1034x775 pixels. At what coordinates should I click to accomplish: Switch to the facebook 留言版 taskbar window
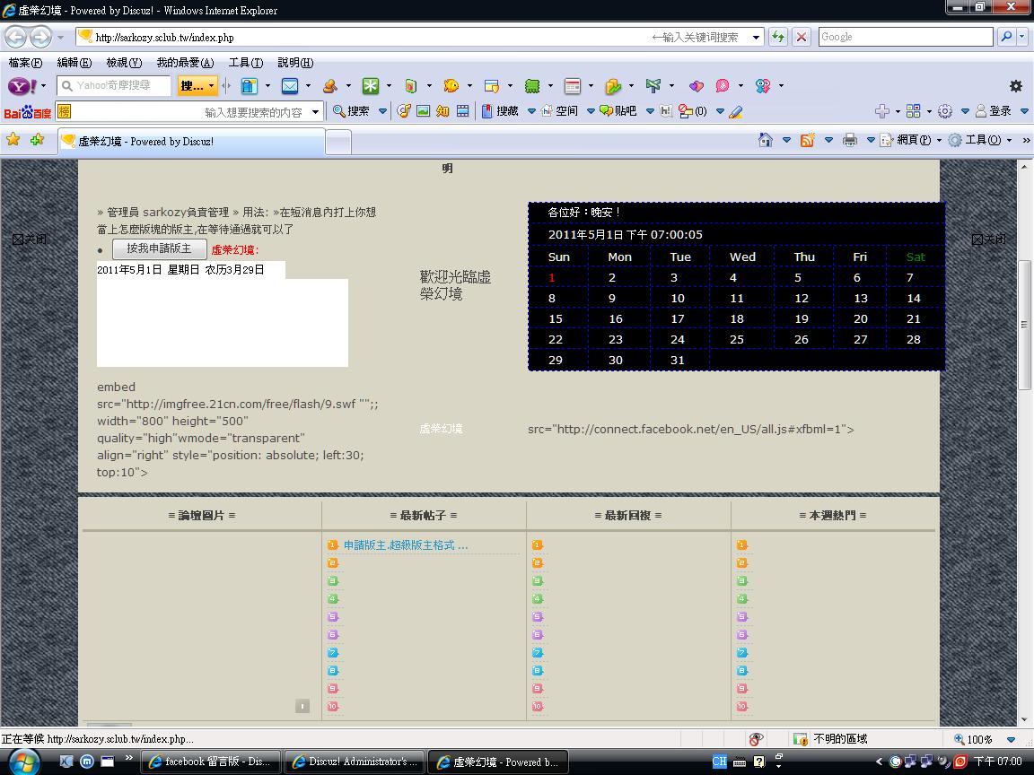211,762
